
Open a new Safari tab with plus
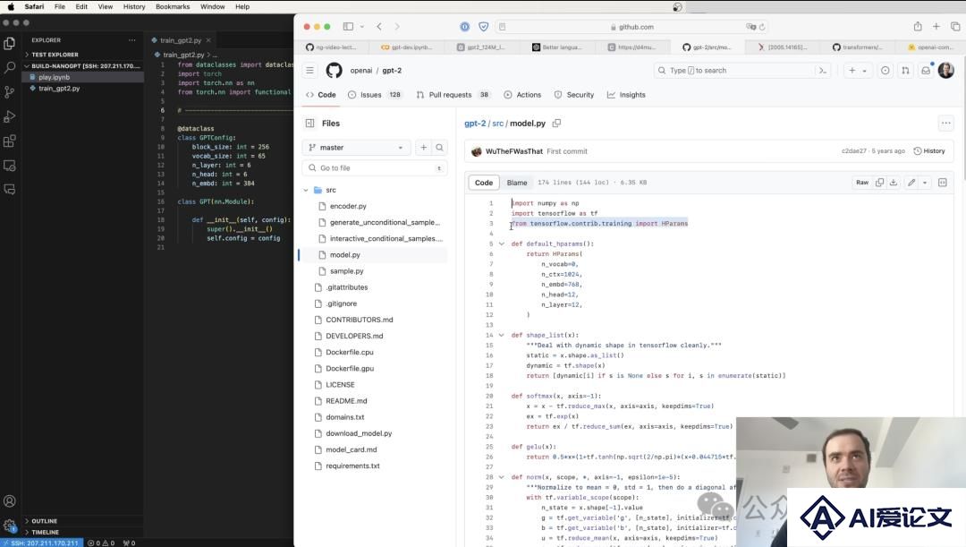point(936,27)
